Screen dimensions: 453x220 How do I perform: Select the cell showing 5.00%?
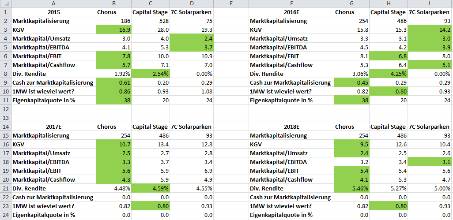(x=430, y=189)
